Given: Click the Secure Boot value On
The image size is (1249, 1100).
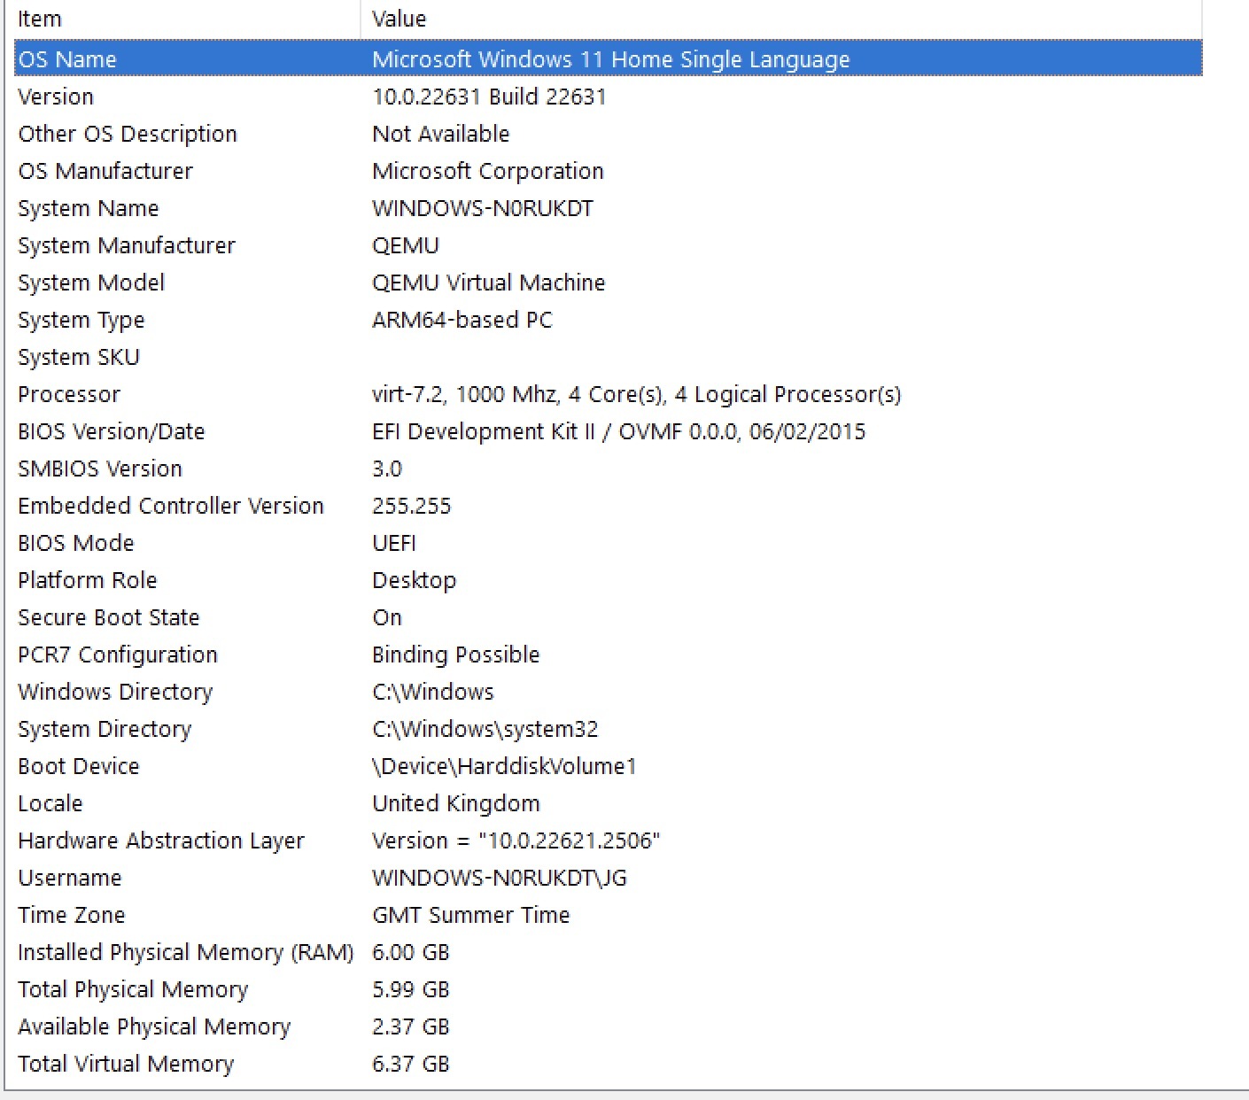Looking at the screenshot, I should [x=387, y=617].
